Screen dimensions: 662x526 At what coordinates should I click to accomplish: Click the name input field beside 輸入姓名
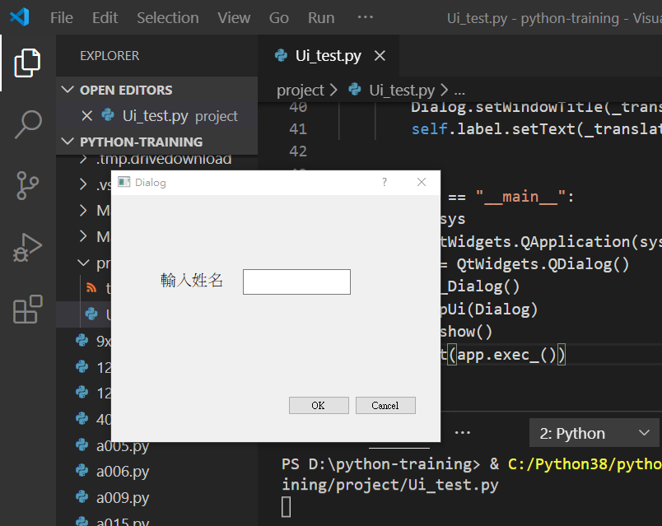click(x=296, y=281)
